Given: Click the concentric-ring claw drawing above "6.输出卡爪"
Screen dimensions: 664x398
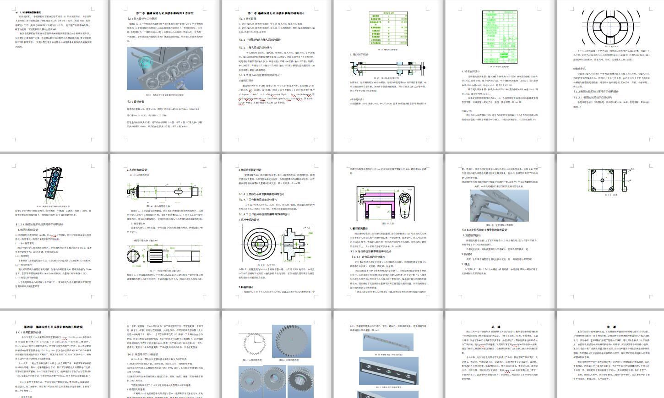Looking at the screenshot, I should 611,27.
